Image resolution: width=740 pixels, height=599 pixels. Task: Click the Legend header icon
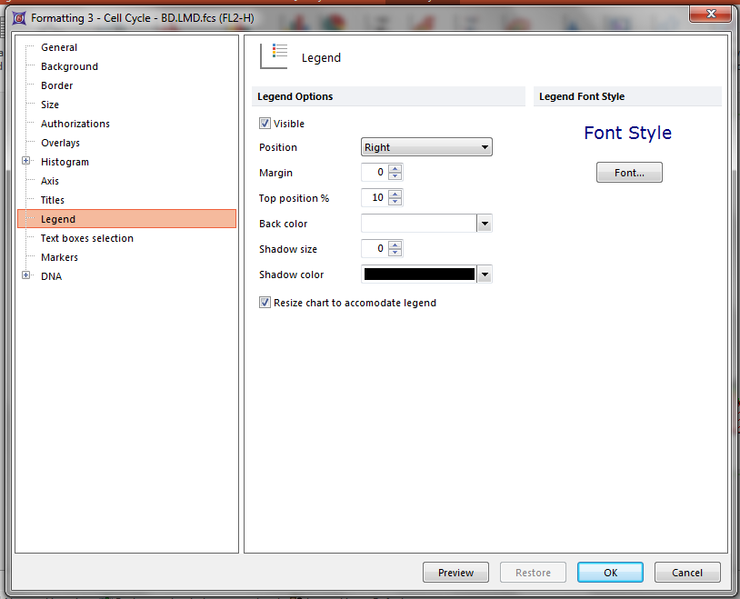click(x=274, y=56)
